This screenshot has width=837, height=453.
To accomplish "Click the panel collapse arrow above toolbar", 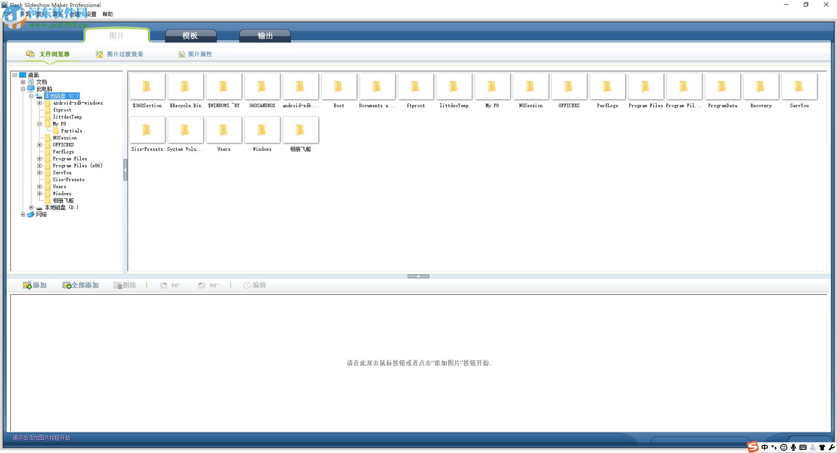I will 418,276.
